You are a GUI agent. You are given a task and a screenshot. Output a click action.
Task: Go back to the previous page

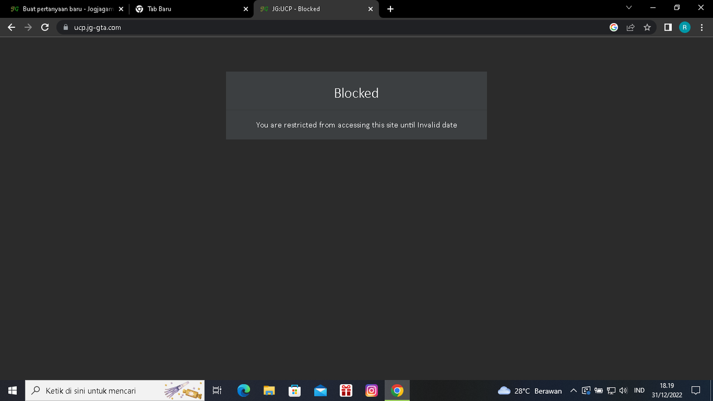point(11,27)
